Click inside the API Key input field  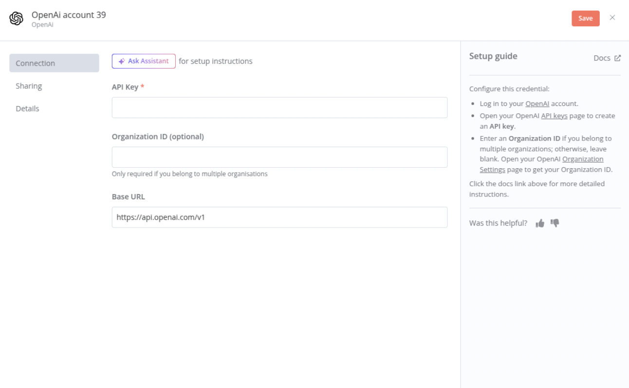(279, 107)
